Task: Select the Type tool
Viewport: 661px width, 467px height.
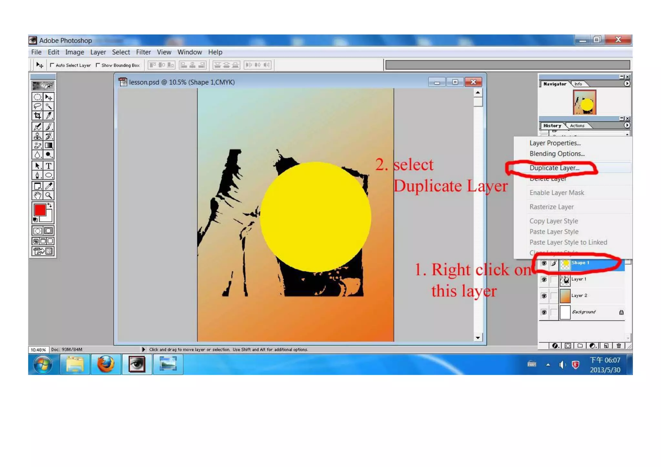Action: (x=49, y=166)
